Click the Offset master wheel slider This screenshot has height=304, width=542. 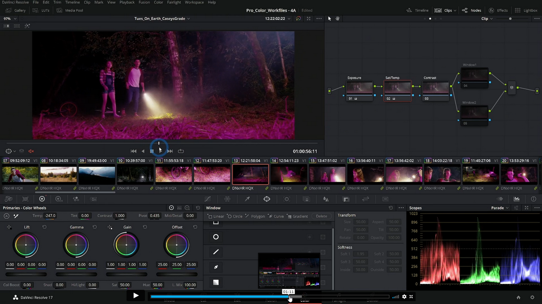pos(177,274)
